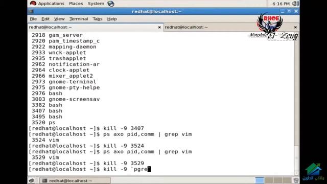The image size is (327, 184).
Task: Click the '3529 vim' output line
Action: (x=45, y=157)
